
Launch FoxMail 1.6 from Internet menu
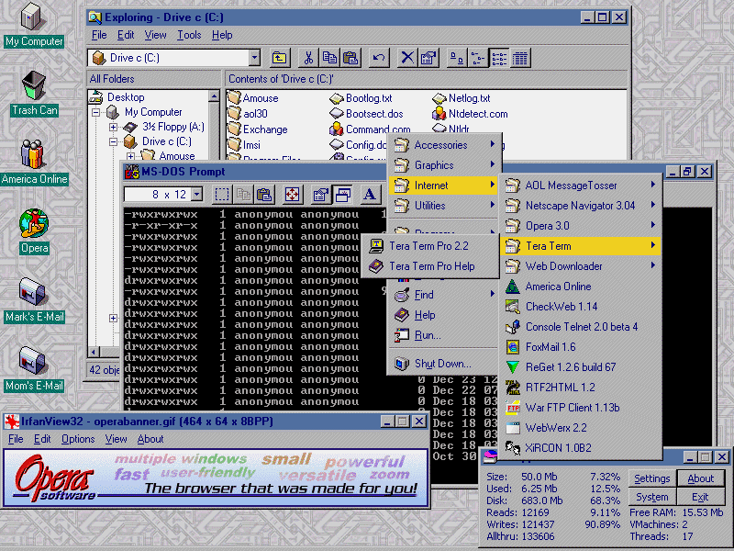[581, 347]
